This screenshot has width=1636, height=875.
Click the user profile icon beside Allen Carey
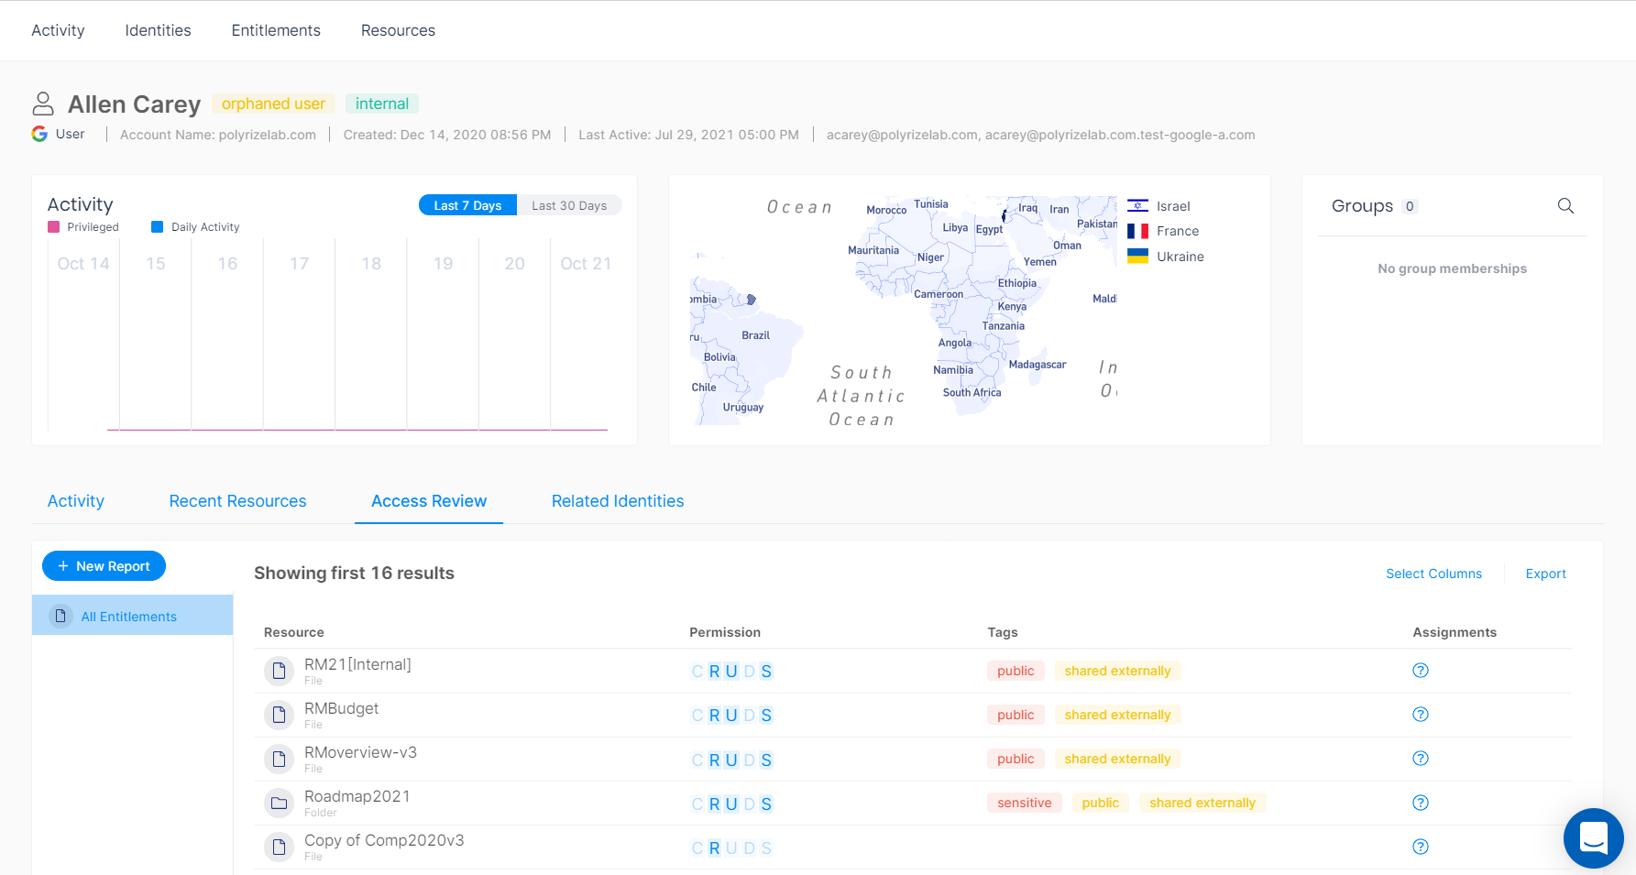43,104
